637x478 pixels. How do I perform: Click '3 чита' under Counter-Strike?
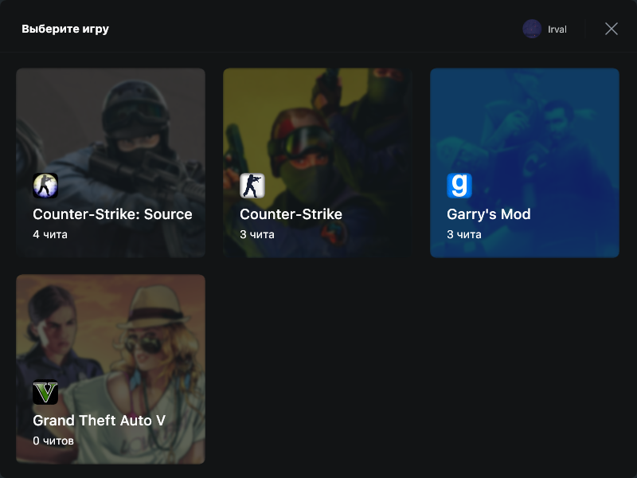click(256, 234)
